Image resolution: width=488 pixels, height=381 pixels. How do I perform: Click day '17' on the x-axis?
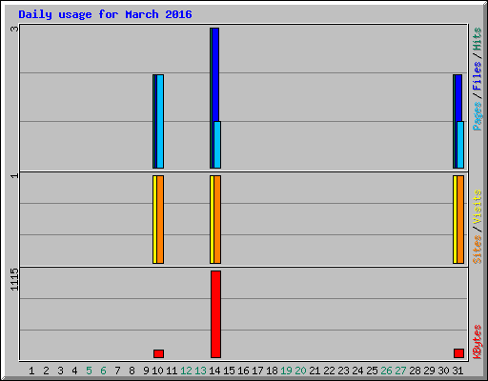257,371
